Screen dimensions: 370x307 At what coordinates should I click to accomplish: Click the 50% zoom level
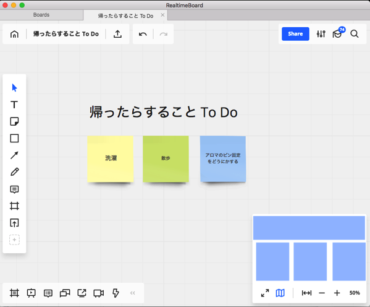355,293
